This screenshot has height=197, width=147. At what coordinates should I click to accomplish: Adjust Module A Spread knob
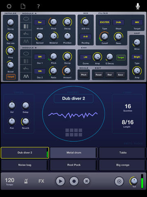click(x=40, y=37)
